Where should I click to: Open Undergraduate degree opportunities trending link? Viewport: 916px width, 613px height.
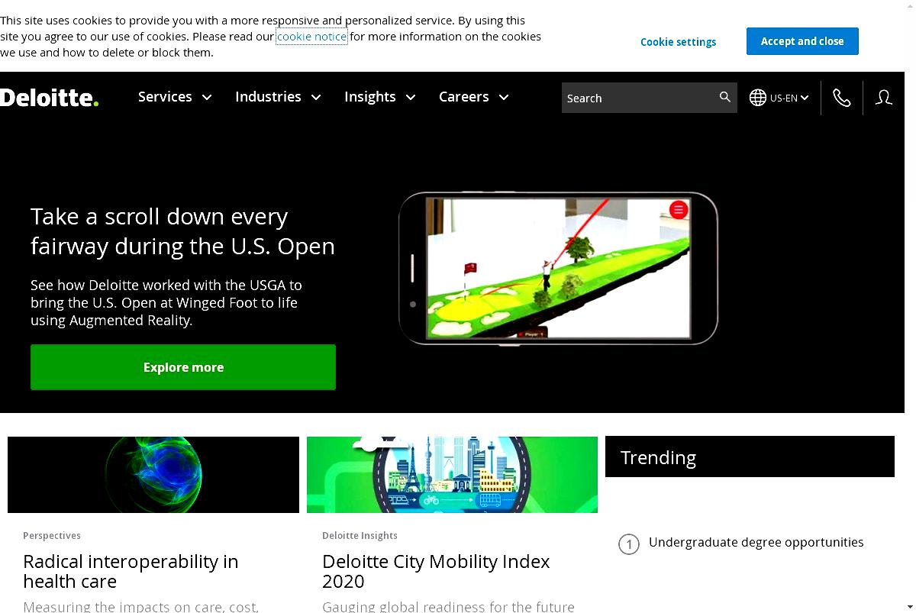click(756, 542)
